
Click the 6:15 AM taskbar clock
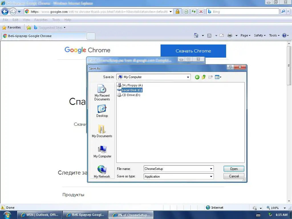click(x=281, y=215)
